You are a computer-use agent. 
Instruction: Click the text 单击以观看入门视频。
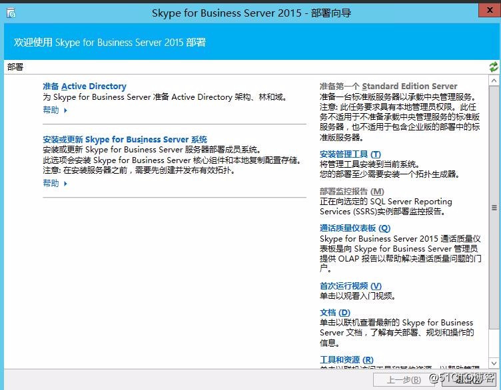pyautogui.click(x=358, y=296)
